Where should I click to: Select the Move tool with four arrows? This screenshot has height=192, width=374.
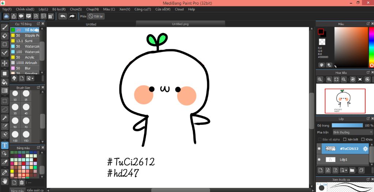coord(4,63)
